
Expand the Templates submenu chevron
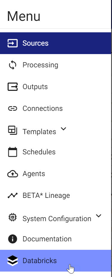[63, 129]
